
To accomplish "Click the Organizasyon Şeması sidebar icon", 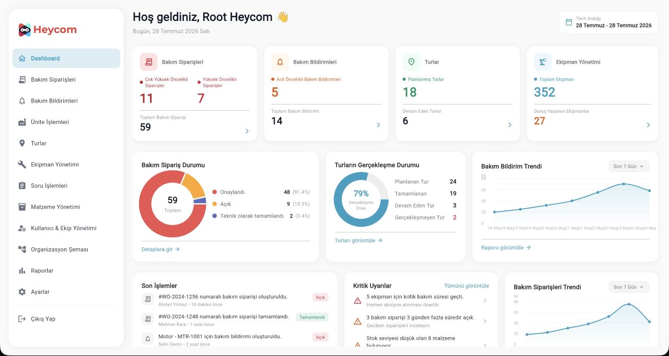I will [x=22, y=249].
